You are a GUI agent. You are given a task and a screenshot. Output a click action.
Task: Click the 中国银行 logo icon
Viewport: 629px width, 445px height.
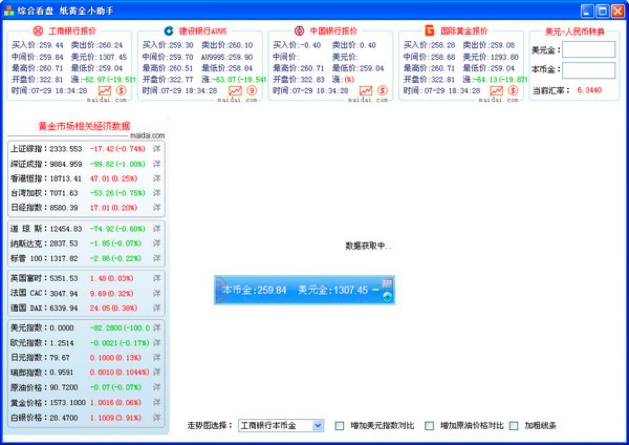299,31
